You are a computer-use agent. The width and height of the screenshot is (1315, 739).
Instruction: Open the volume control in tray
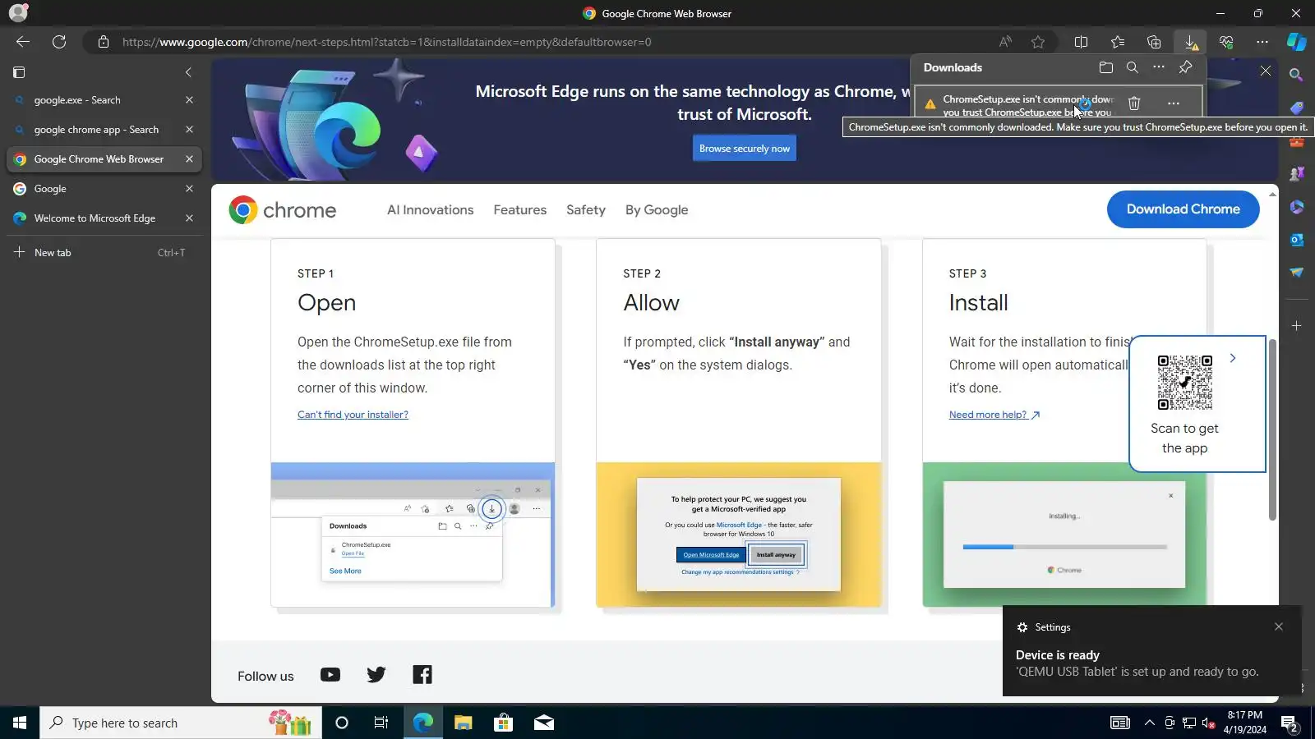tap(1209, 723)
